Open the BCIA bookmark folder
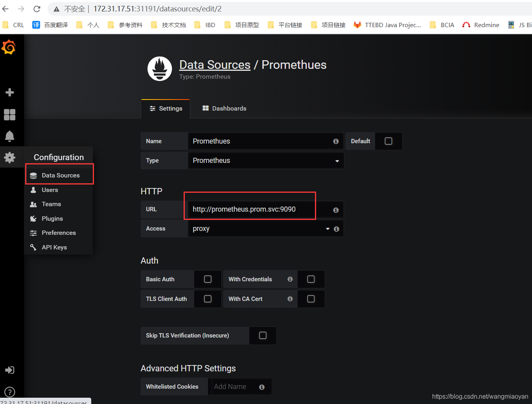 (442, 25)
